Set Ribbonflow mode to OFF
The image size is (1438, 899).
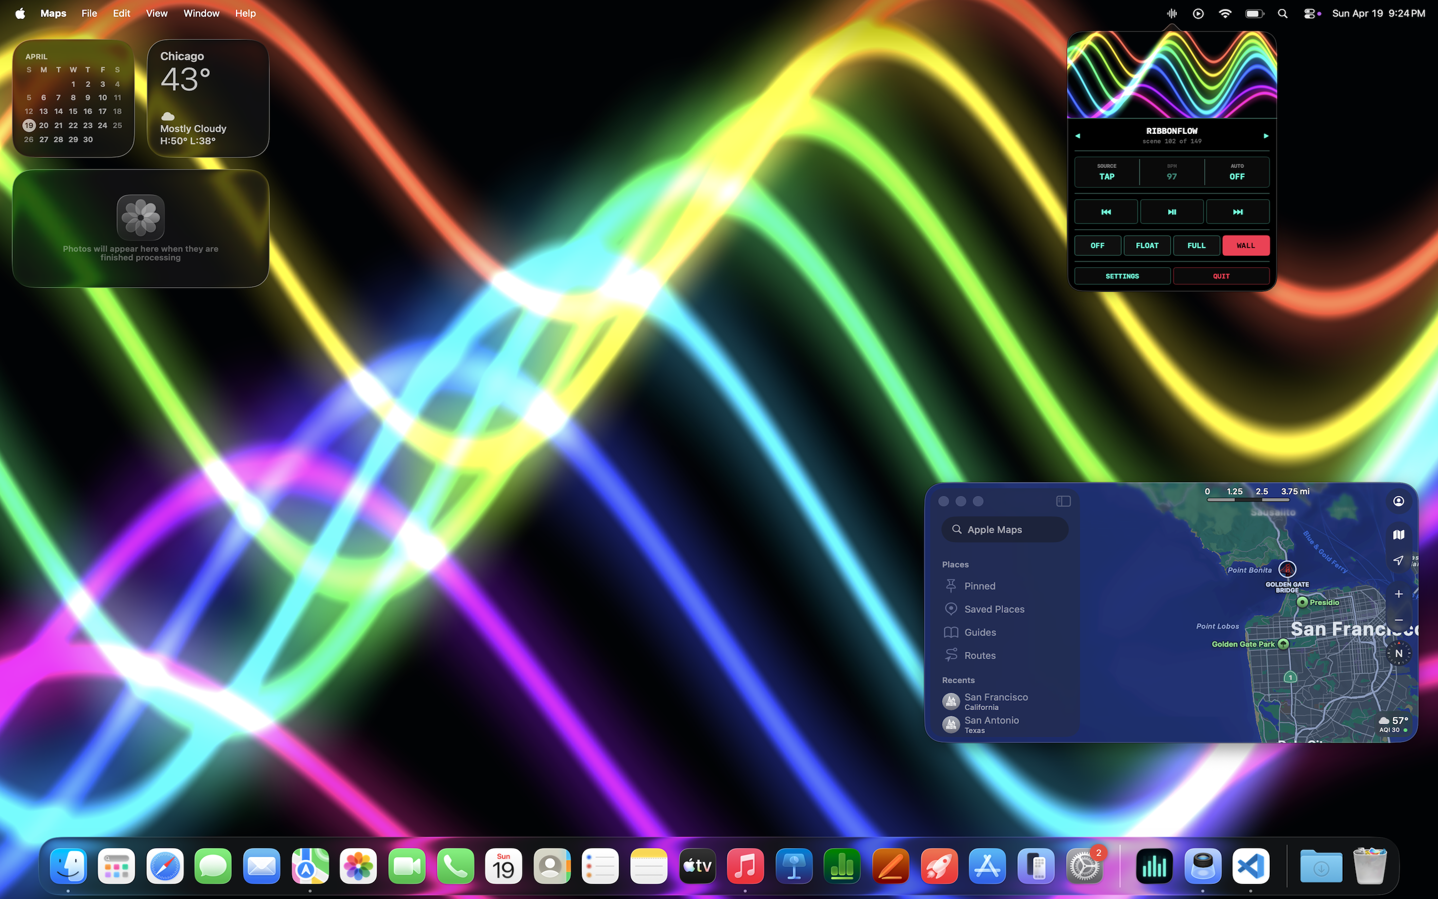coord(1097,246)
